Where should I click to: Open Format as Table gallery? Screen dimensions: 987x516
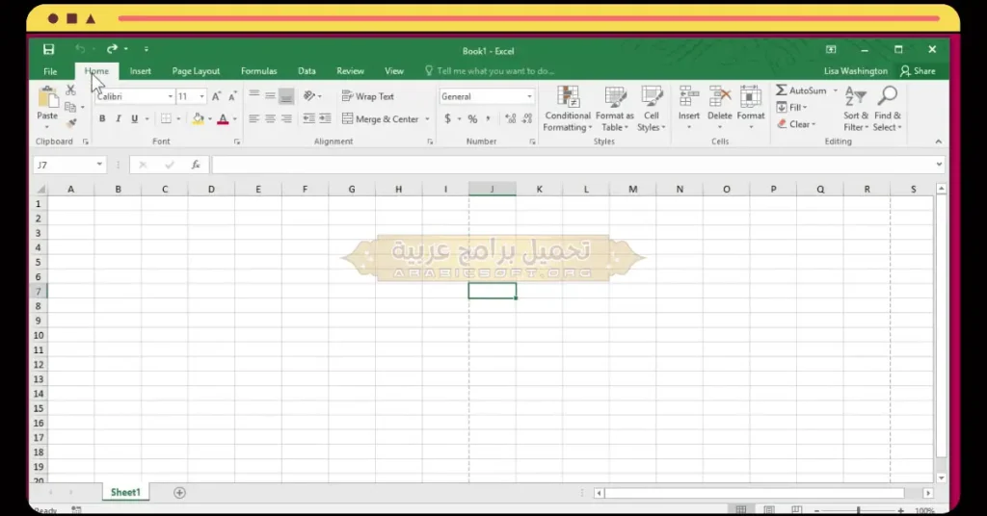point(614,109)
